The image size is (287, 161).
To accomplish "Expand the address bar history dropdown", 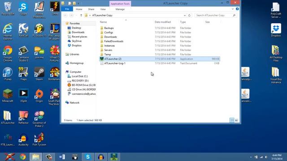I will pyautogui.click(x=185, y=15).
